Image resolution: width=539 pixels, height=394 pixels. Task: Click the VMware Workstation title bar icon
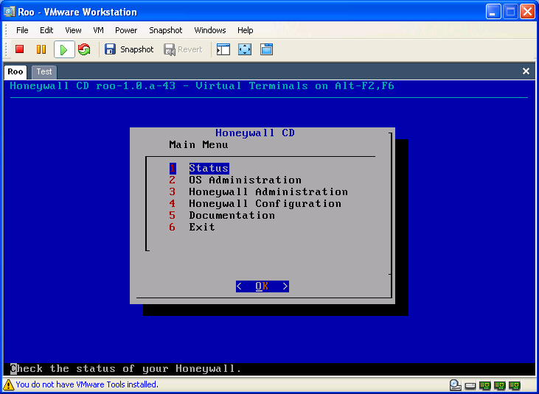(x=10, y=12)
